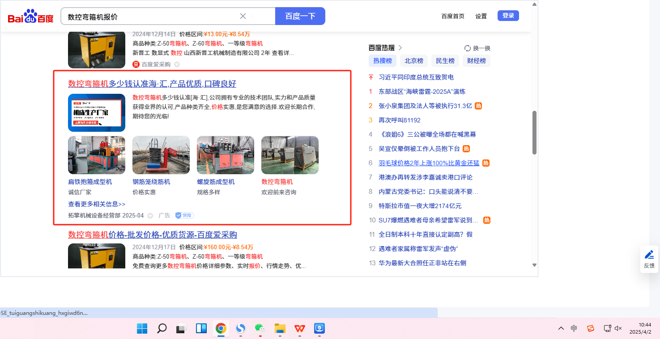Image resolution: width=660 pixels, height=339 pixels.
Task: Open the blue shield monitor app in taskbar
Action: pos(319,328)
